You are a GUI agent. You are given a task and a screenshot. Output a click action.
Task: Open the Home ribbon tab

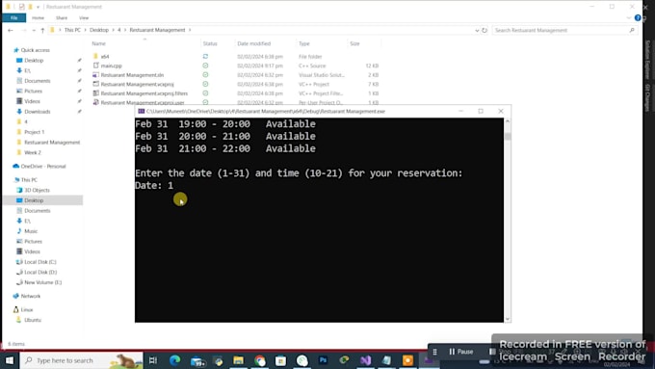click(38, 17)
